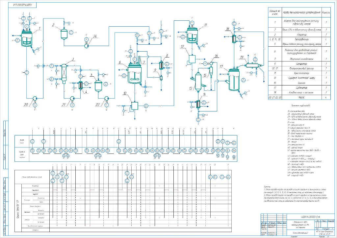Screen dimensions: 337x238
Task: Select the chlorinator column symbol numbered 3
Action: tap(64, 73)
